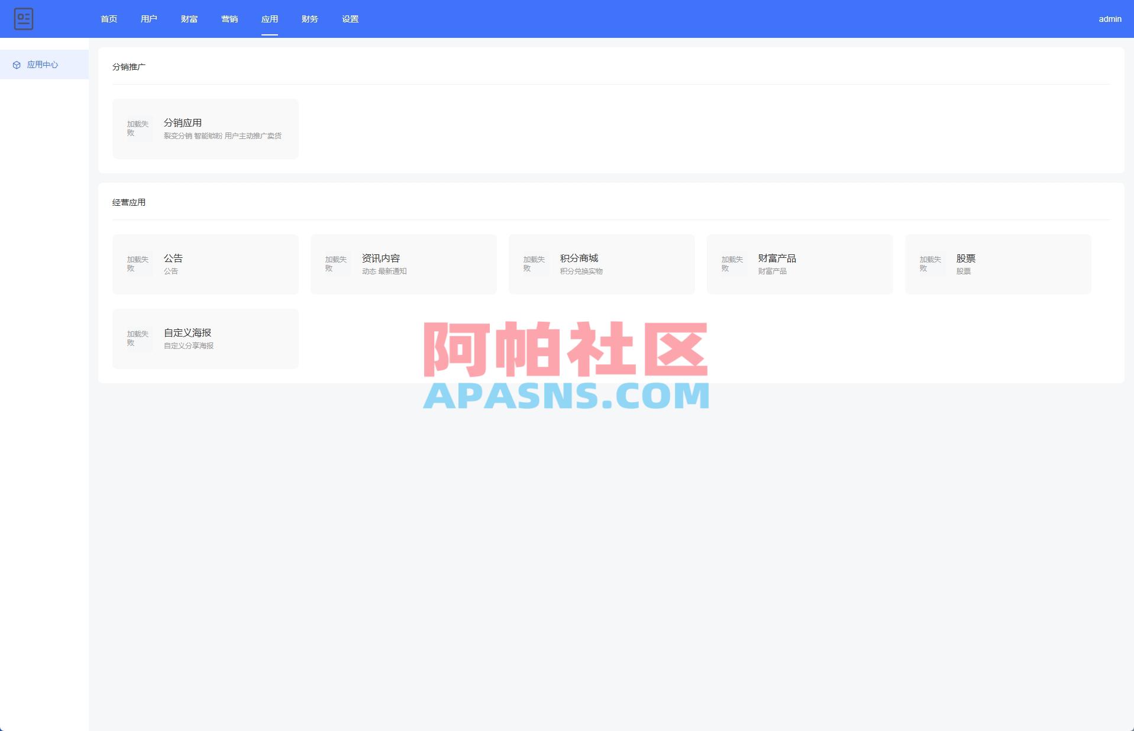Click the 股票 card placeholder image
The width and height of the screenshot is (1134, 731).
pyautogui.click(x=930, y=264)
